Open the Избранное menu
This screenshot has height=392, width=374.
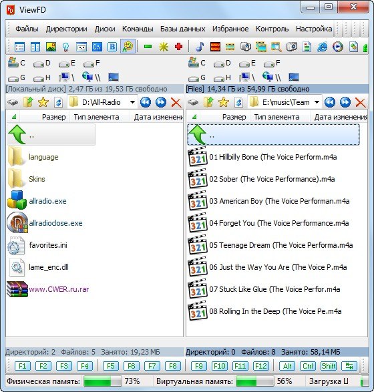(x=230, y=29)
